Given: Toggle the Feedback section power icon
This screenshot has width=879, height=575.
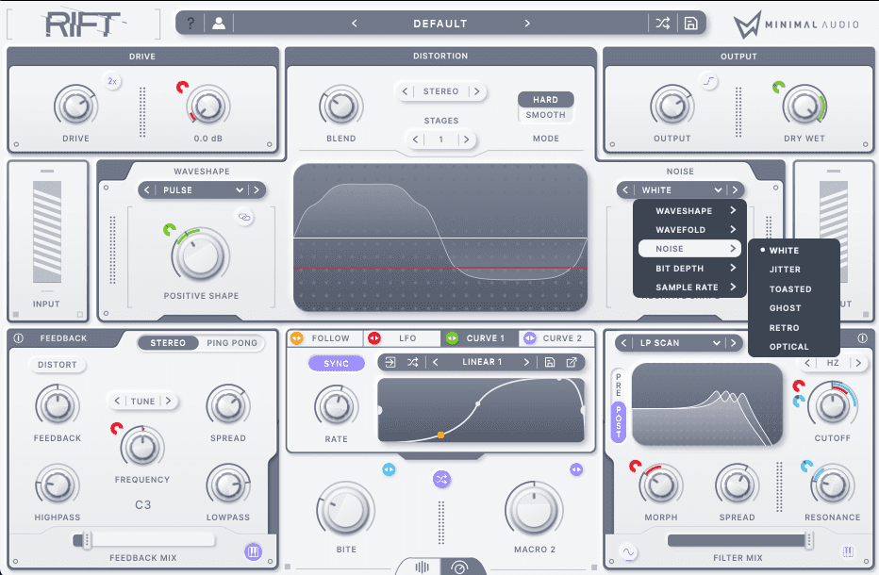Looking at the screenshot, I should tap(18, 338).
